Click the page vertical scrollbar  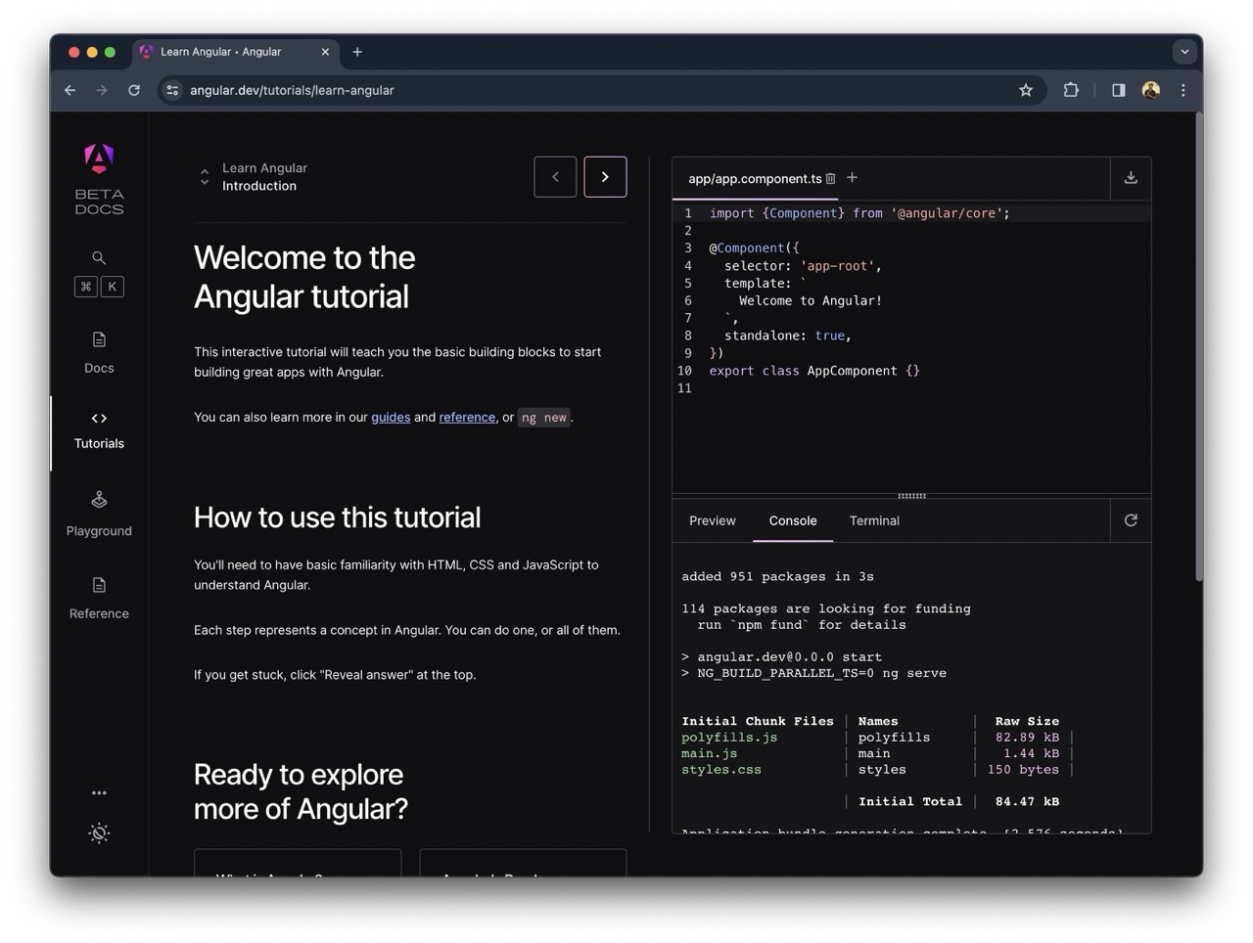tap(1198, 347)
